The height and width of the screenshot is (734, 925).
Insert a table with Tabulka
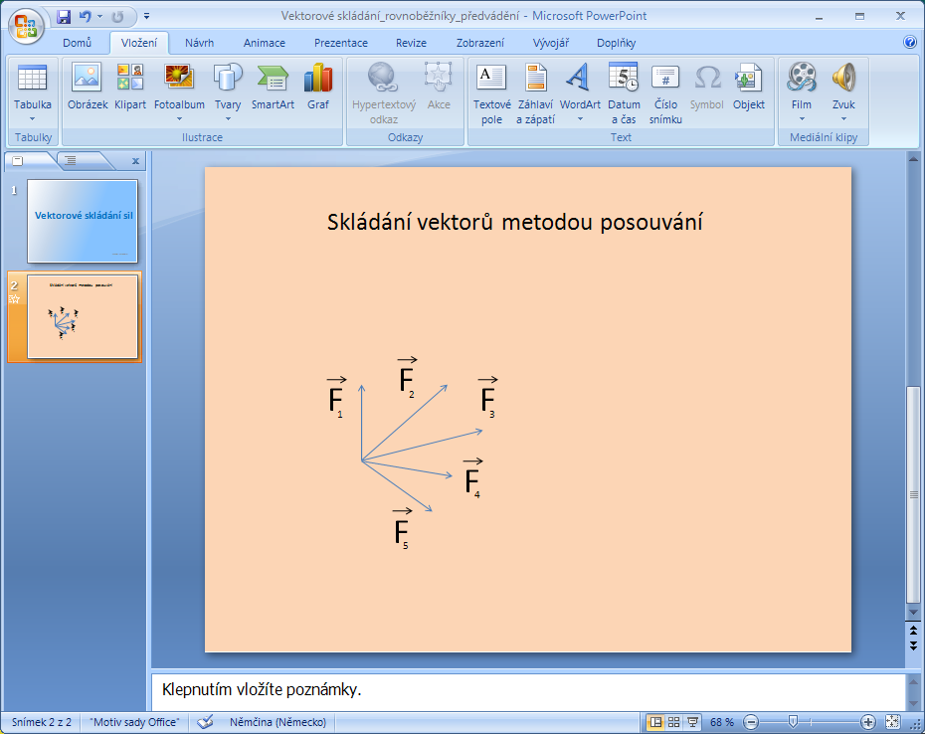click(33, 92)
